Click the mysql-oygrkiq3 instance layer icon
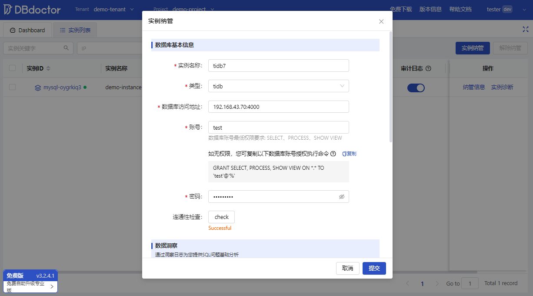 coord(38,87)
